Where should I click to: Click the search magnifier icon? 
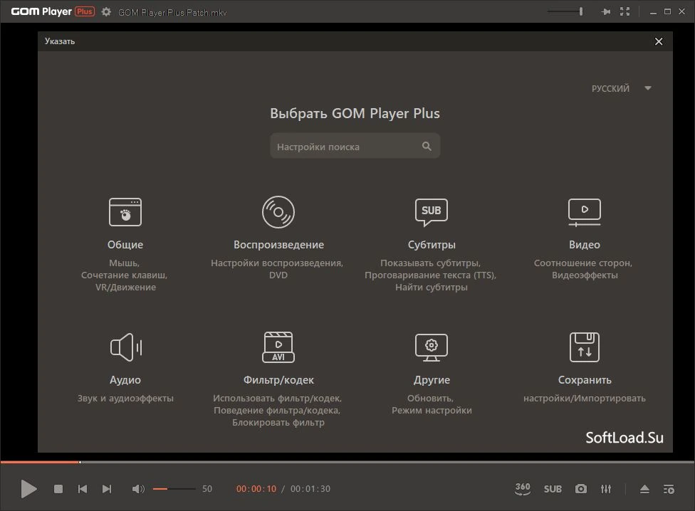[x=427, y=146]
